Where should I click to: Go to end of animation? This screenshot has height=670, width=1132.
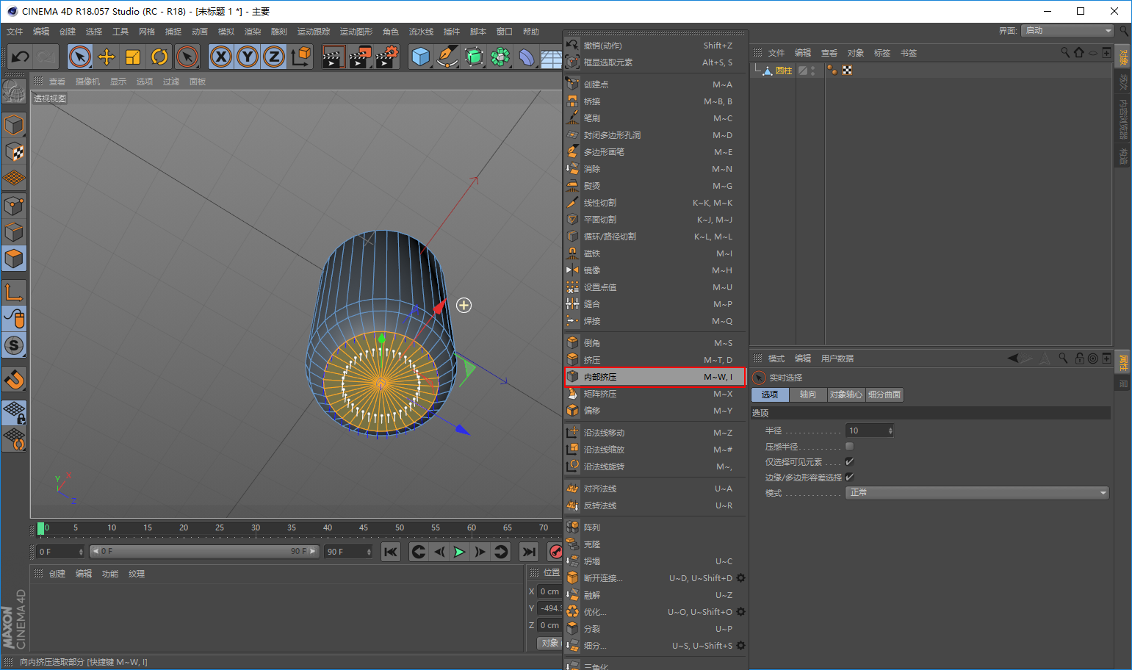point(529,552)
